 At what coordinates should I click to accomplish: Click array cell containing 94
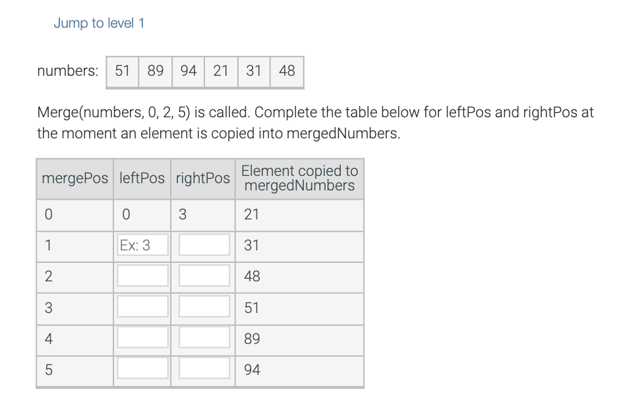188,71
